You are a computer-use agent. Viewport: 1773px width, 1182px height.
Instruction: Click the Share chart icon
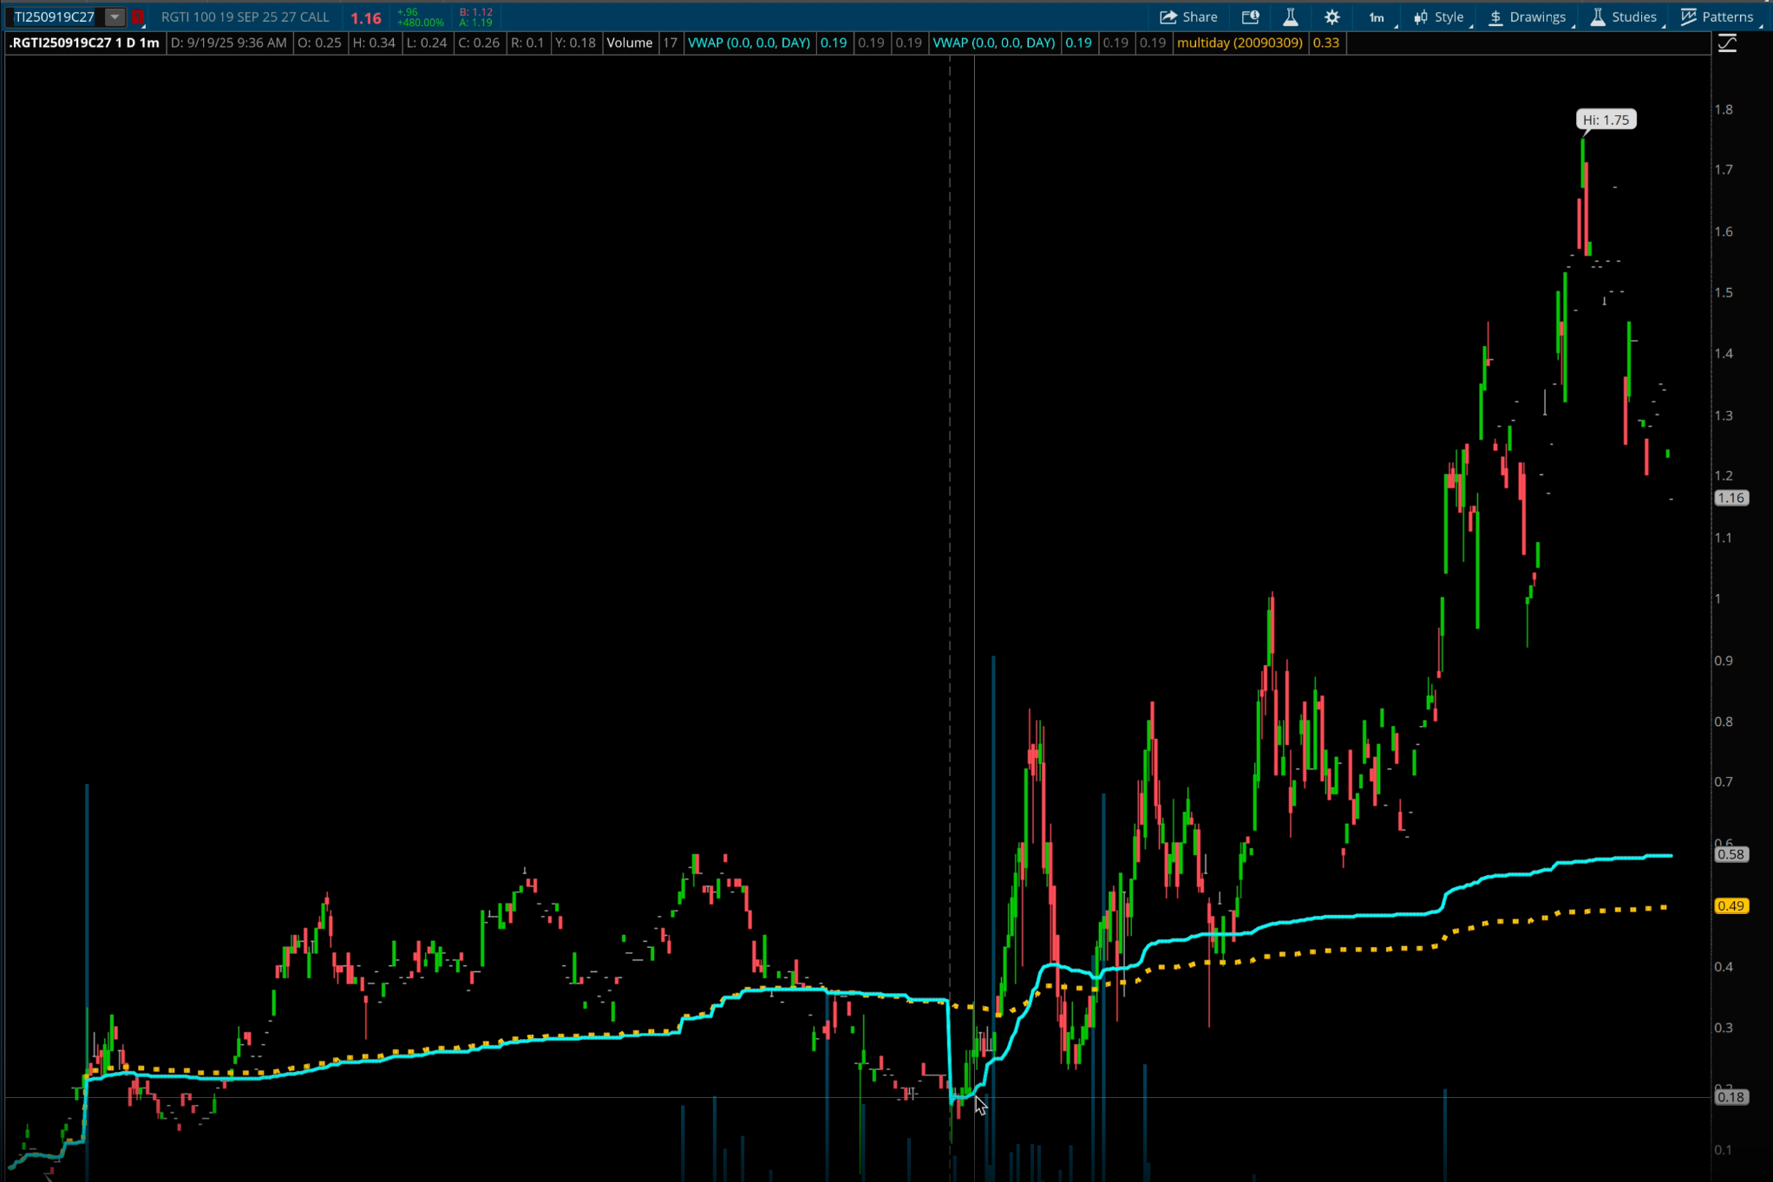[x=1187, y=16]
